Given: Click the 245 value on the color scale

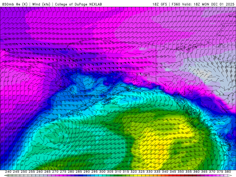Looking at the screenshot, I should (16, 172).
